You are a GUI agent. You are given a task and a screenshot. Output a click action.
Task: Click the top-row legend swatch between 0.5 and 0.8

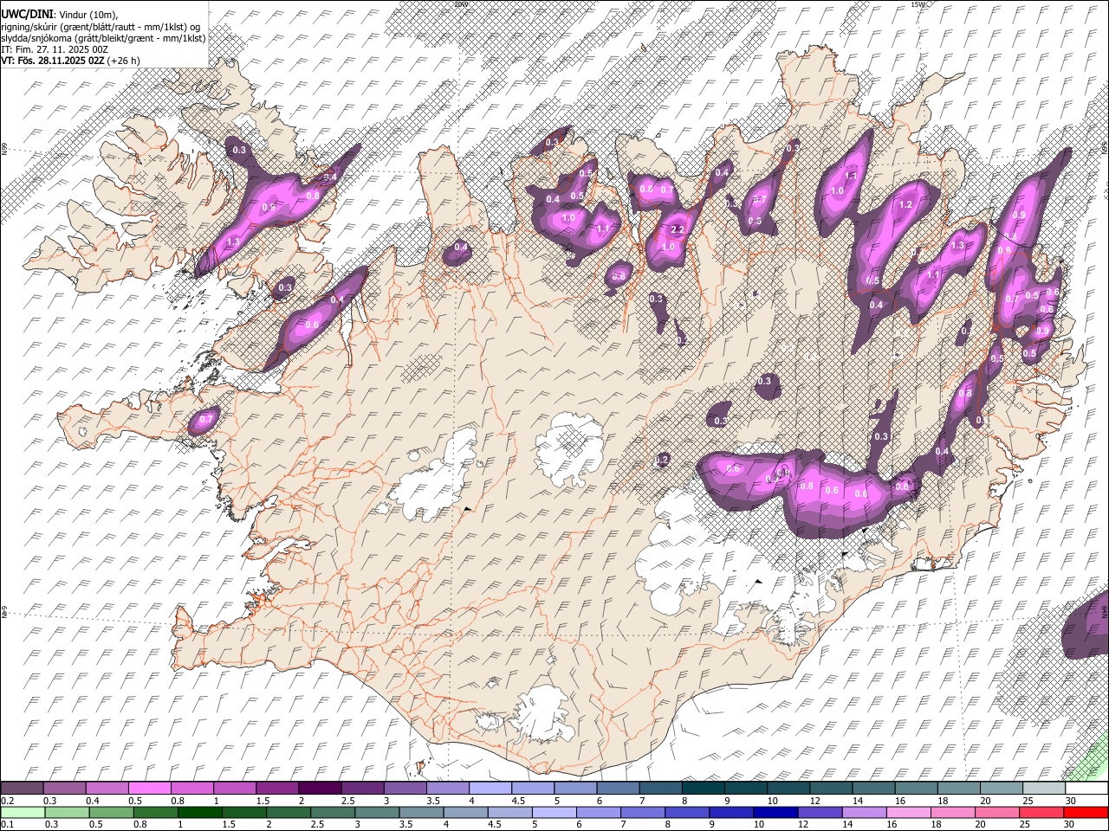(149, 789)
